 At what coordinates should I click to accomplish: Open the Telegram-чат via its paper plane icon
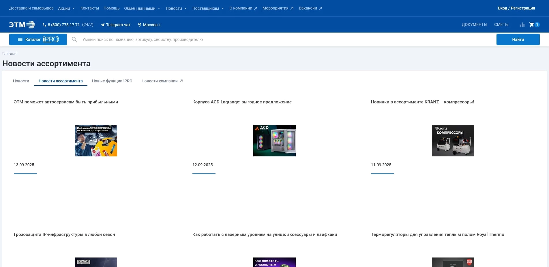click(103, 25)
